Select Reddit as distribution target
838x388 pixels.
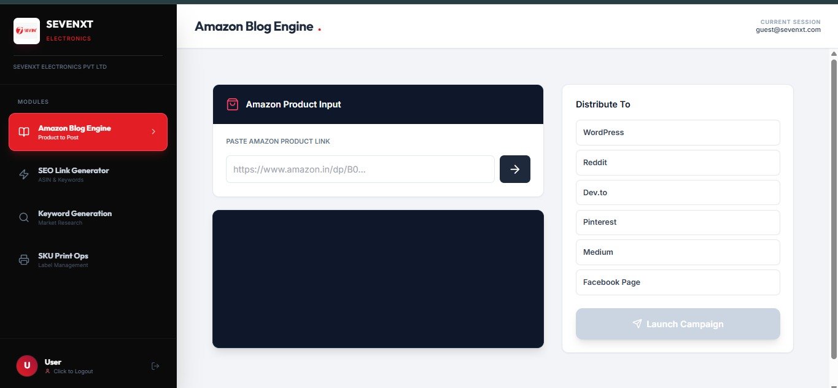click(678, 163)
